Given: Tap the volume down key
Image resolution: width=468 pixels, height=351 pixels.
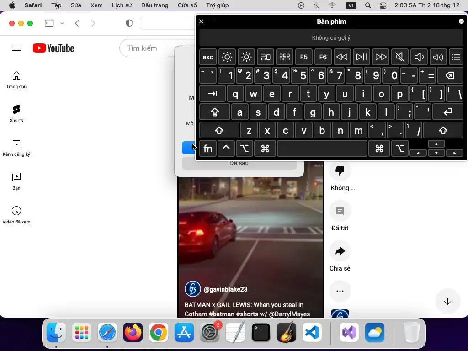Looking at the screenshot, I should point(419,57).
